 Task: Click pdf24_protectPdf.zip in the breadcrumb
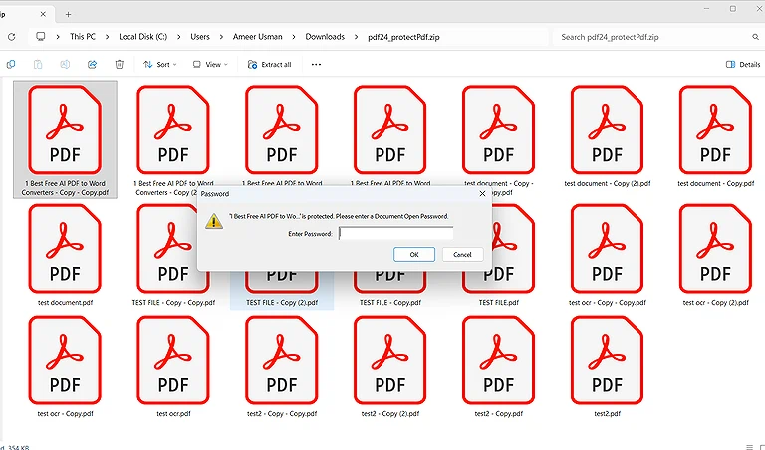[404, 37]
